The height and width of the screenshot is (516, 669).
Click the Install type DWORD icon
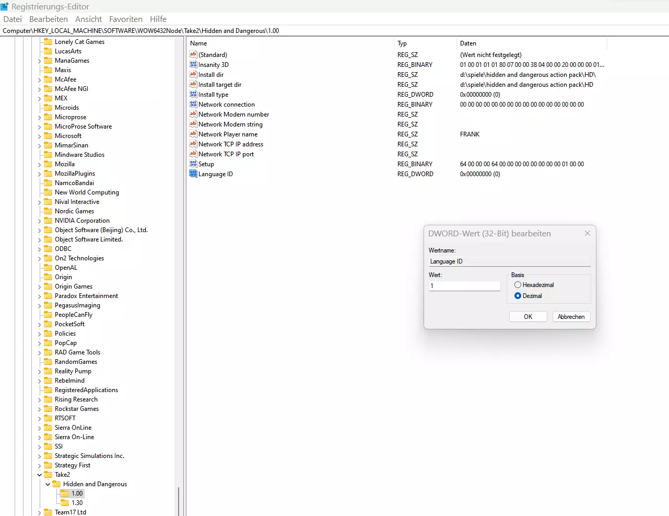tap(193, 94)
